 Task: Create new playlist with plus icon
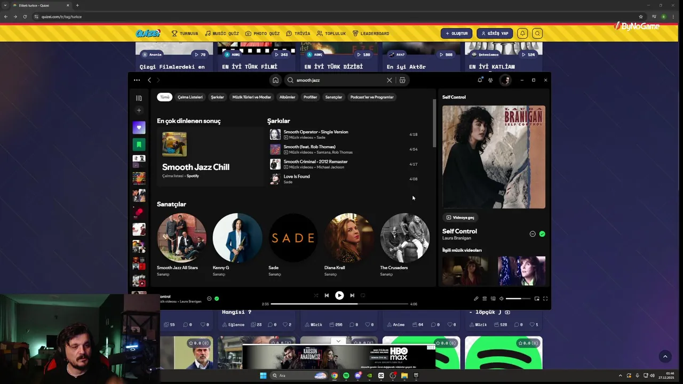139,110
